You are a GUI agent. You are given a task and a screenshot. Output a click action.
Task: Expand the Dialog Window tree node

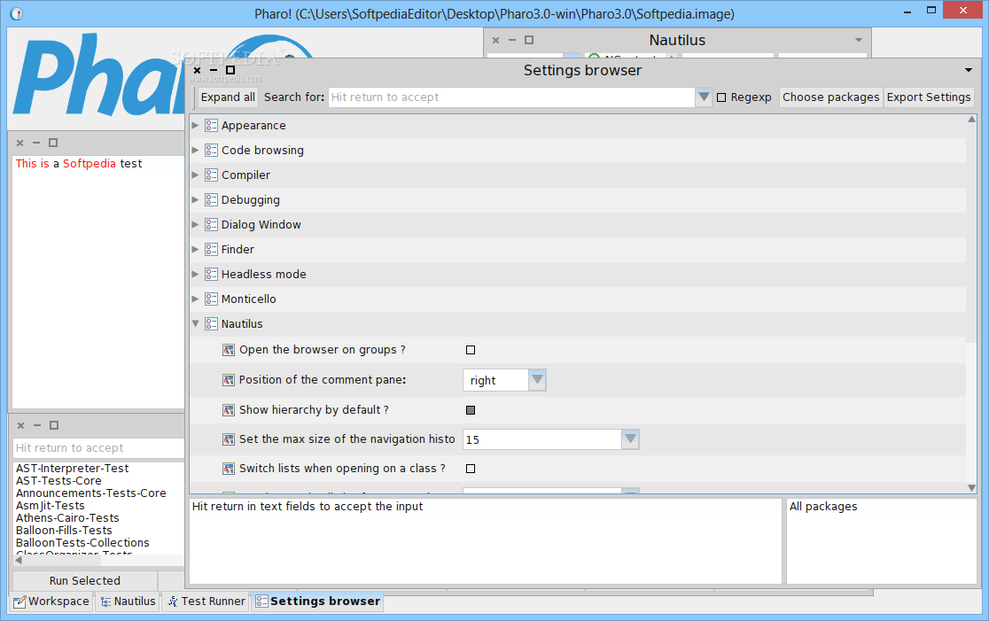coord(196,224)
